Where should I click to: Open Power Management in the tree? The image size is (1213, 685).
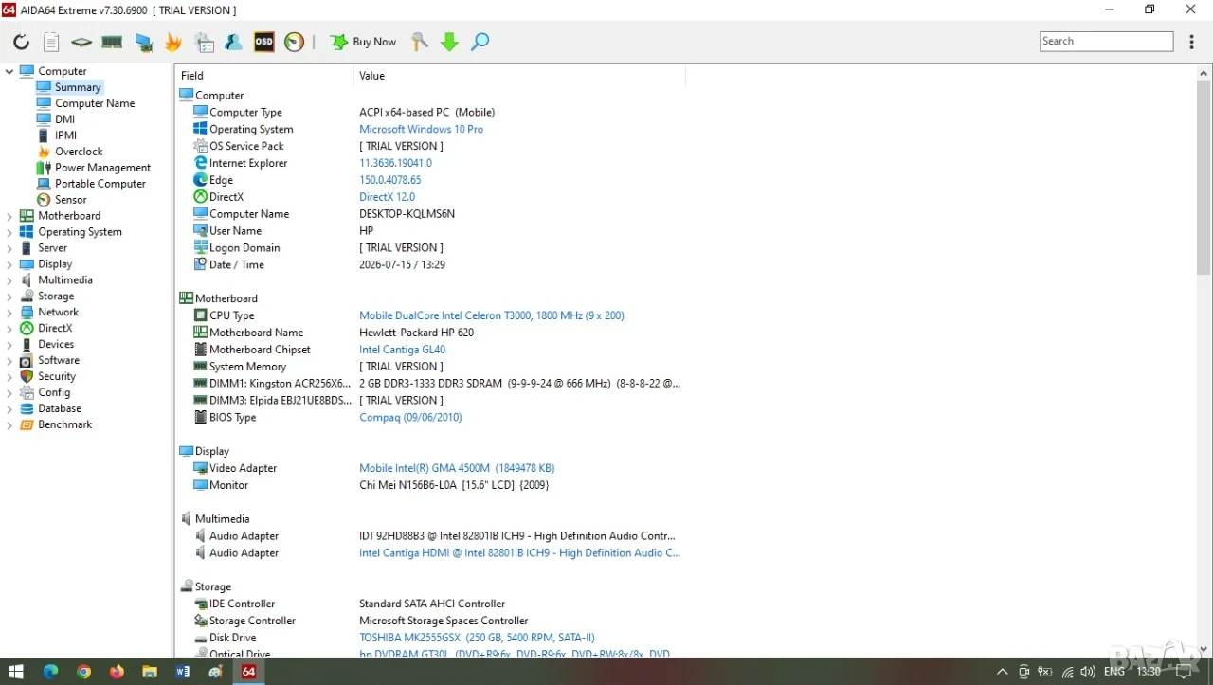pyautogui.click(x=102, y=168)
